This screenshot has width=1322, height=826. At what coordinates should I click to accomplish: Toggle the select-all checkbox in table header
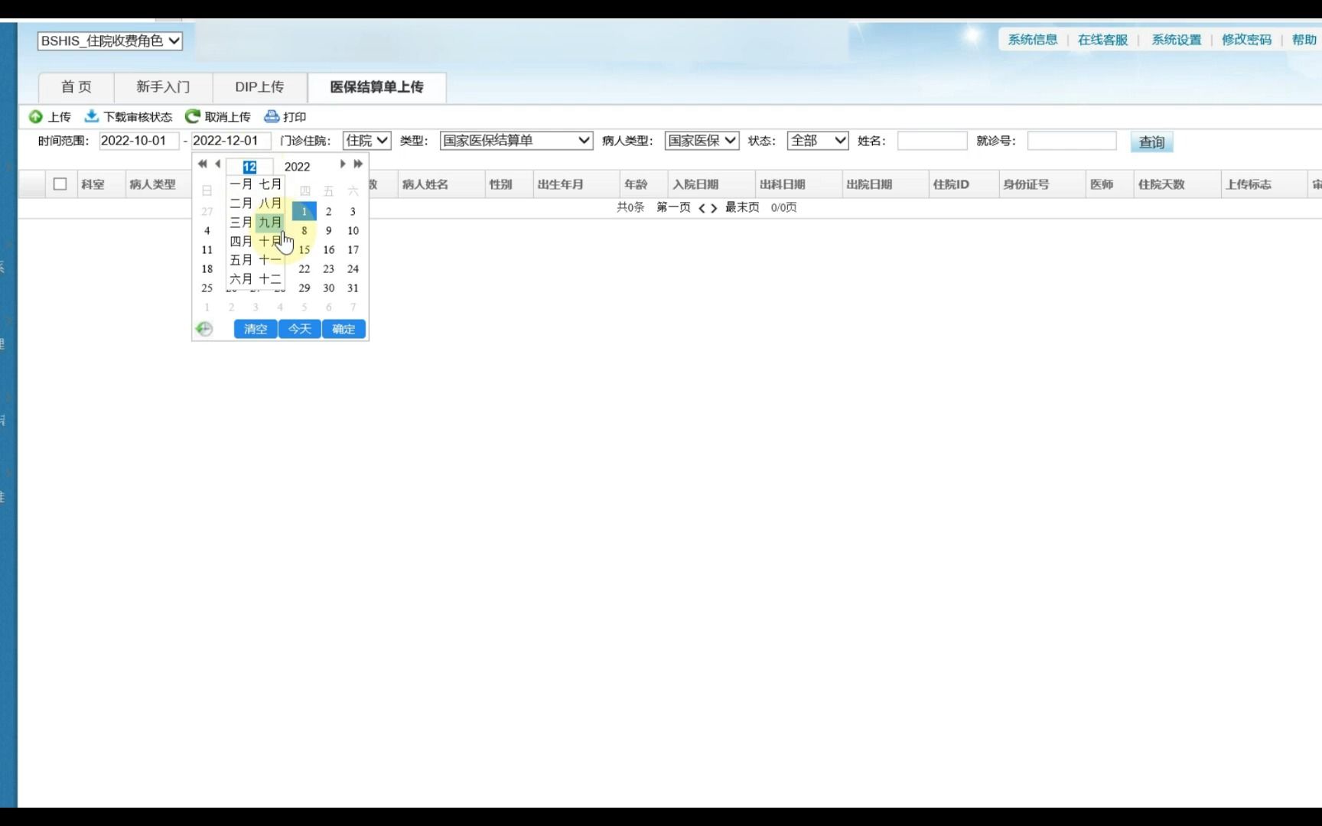pos(60,184)
